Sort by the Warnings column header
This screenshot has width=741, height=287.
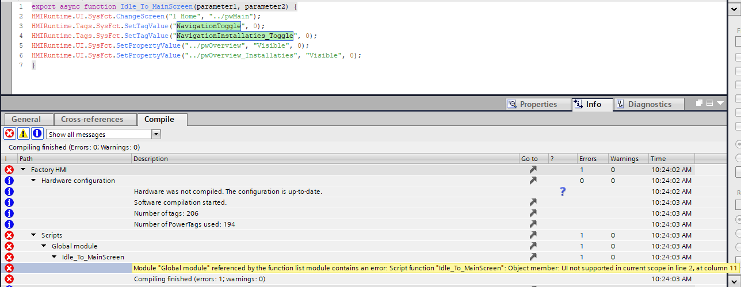tap(628, 159)
